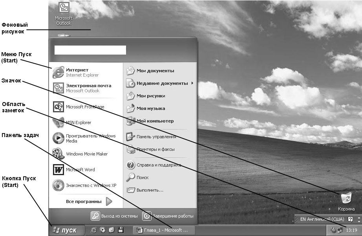The image size is (362, 236).
Task: Select Мой компьютер in the Start menu
Action: pos(155,121)
